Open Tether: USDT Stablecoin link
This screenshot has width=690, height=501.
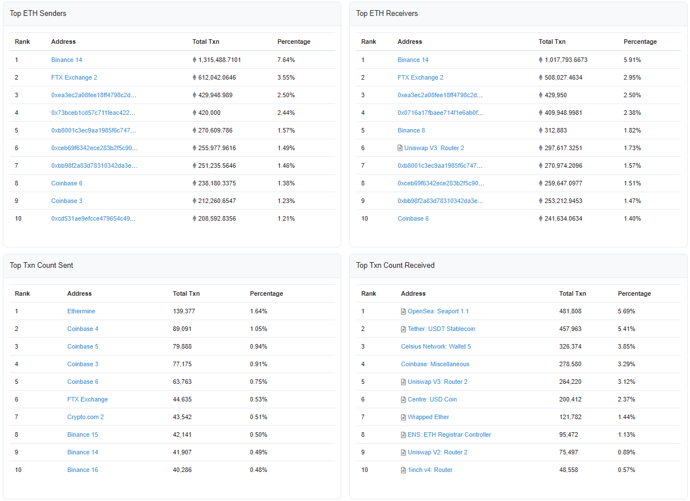pyautogui.click(x=442, y=329)
